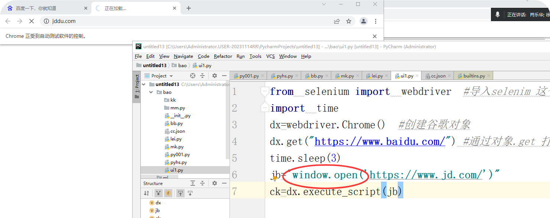This screenshot has width=550, height=218.
Task: Click bao folder in the breadcrumb bar
Action: [x=179, y=66]
